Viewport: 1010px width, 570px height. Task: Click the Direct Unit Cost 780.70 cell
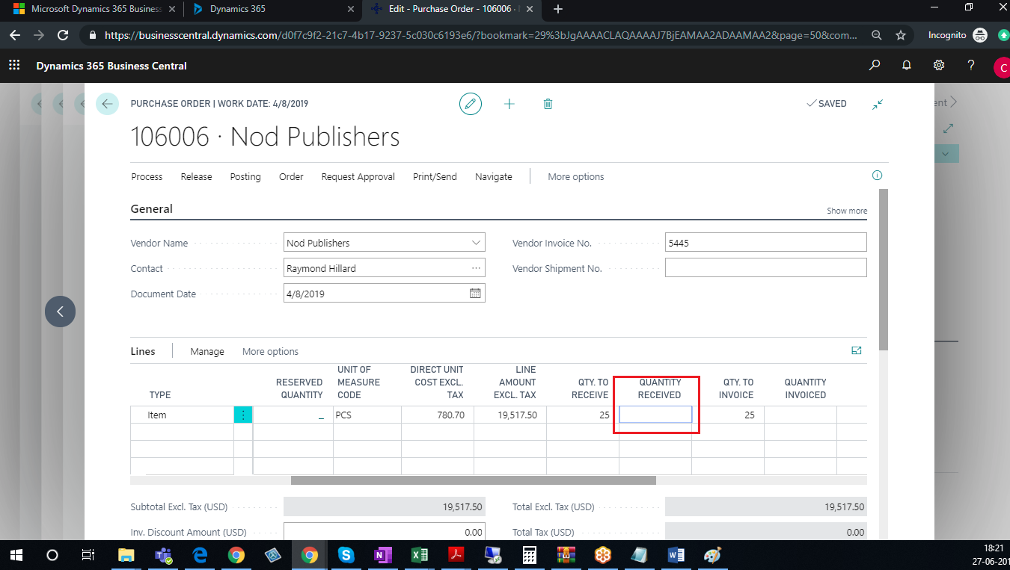(438, 415)
